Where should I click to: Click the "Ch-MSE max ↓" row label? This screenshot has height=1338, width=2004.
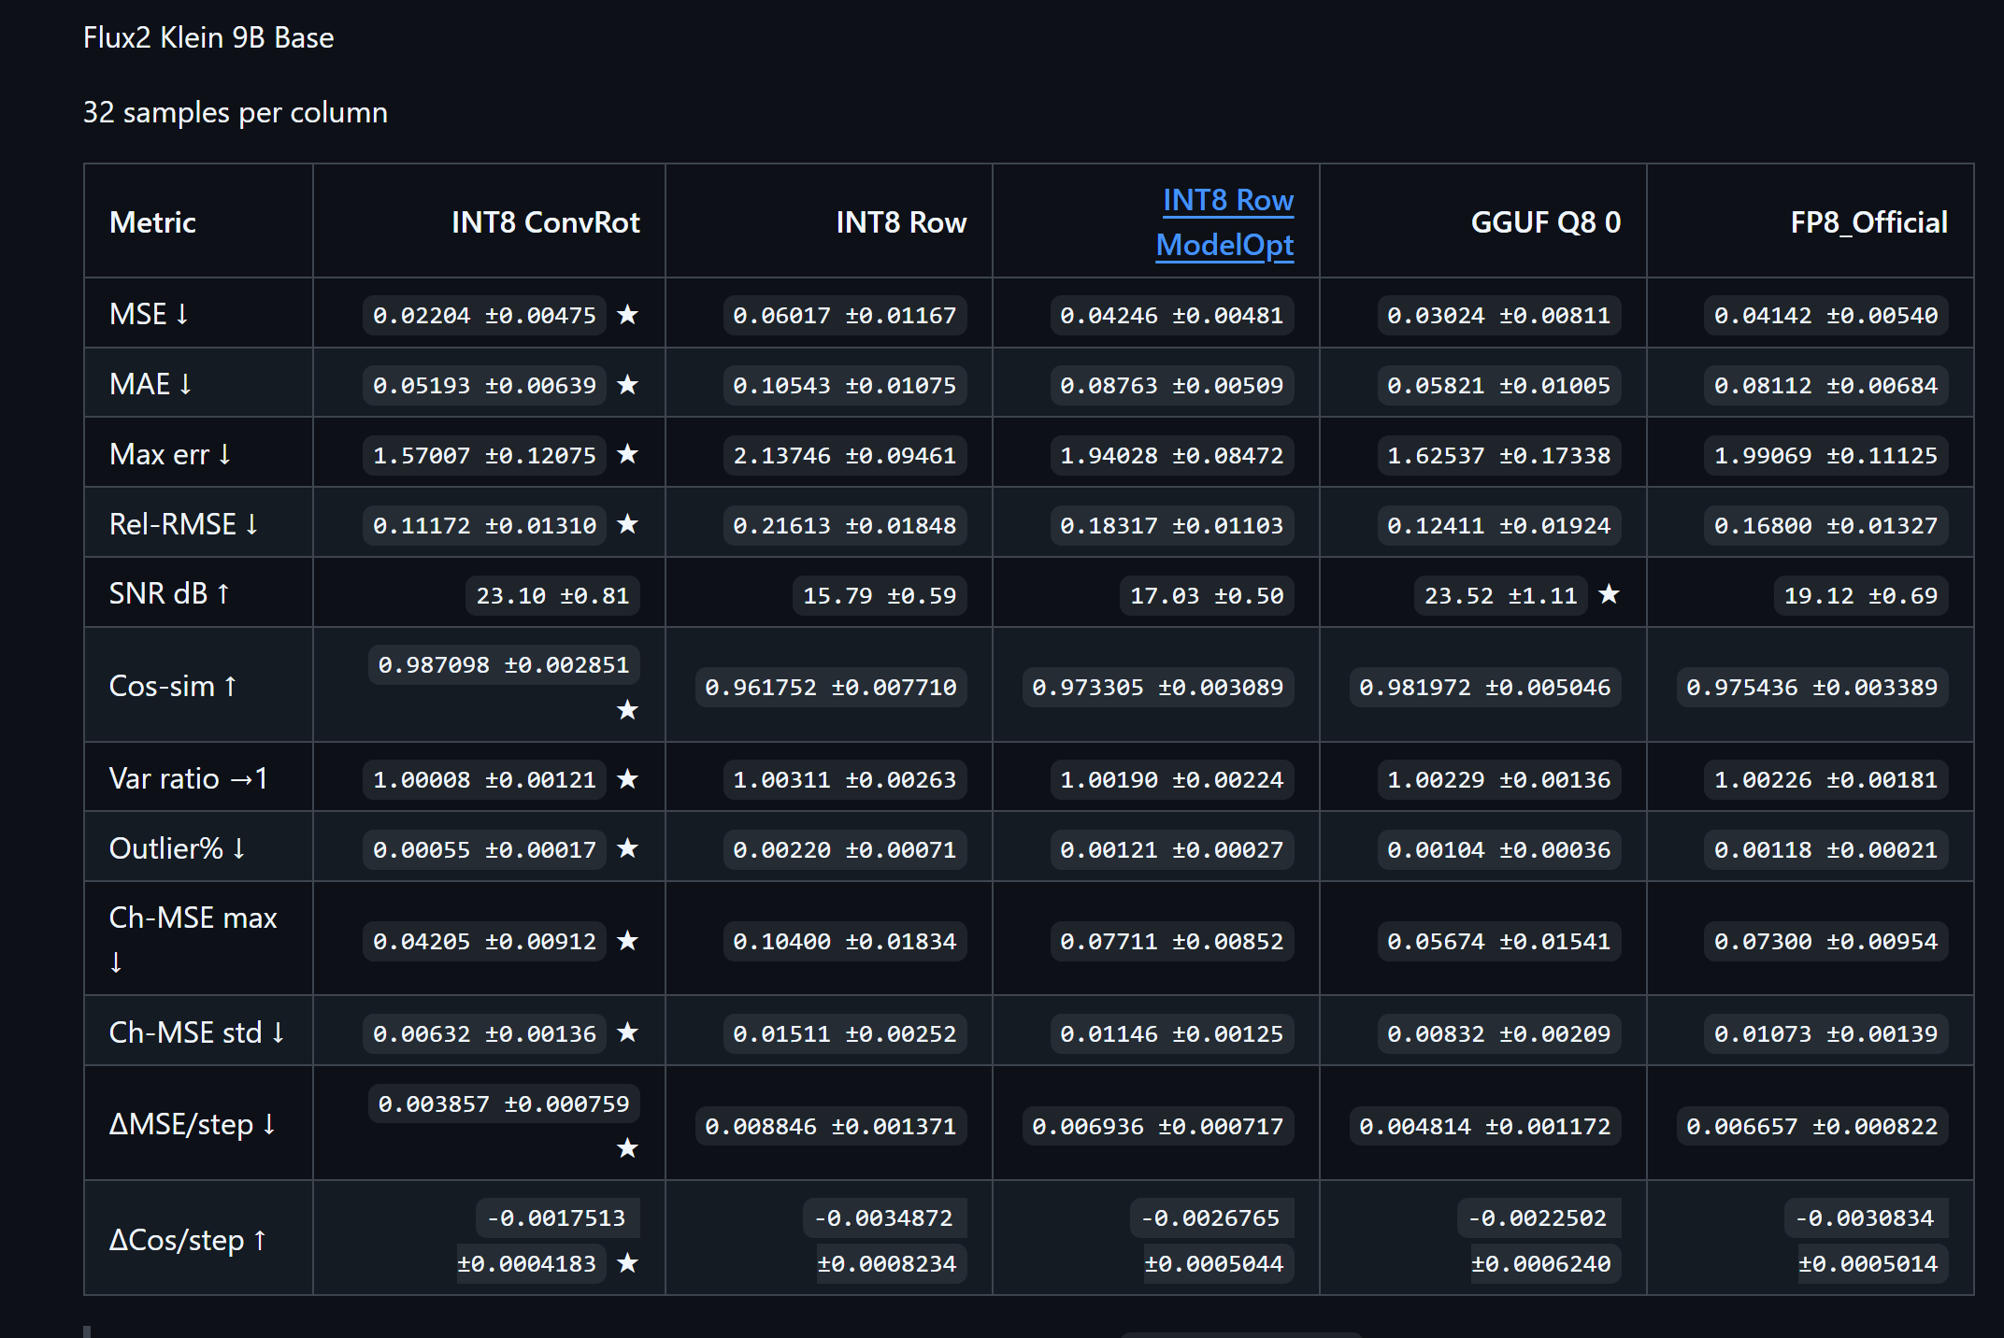193,939
